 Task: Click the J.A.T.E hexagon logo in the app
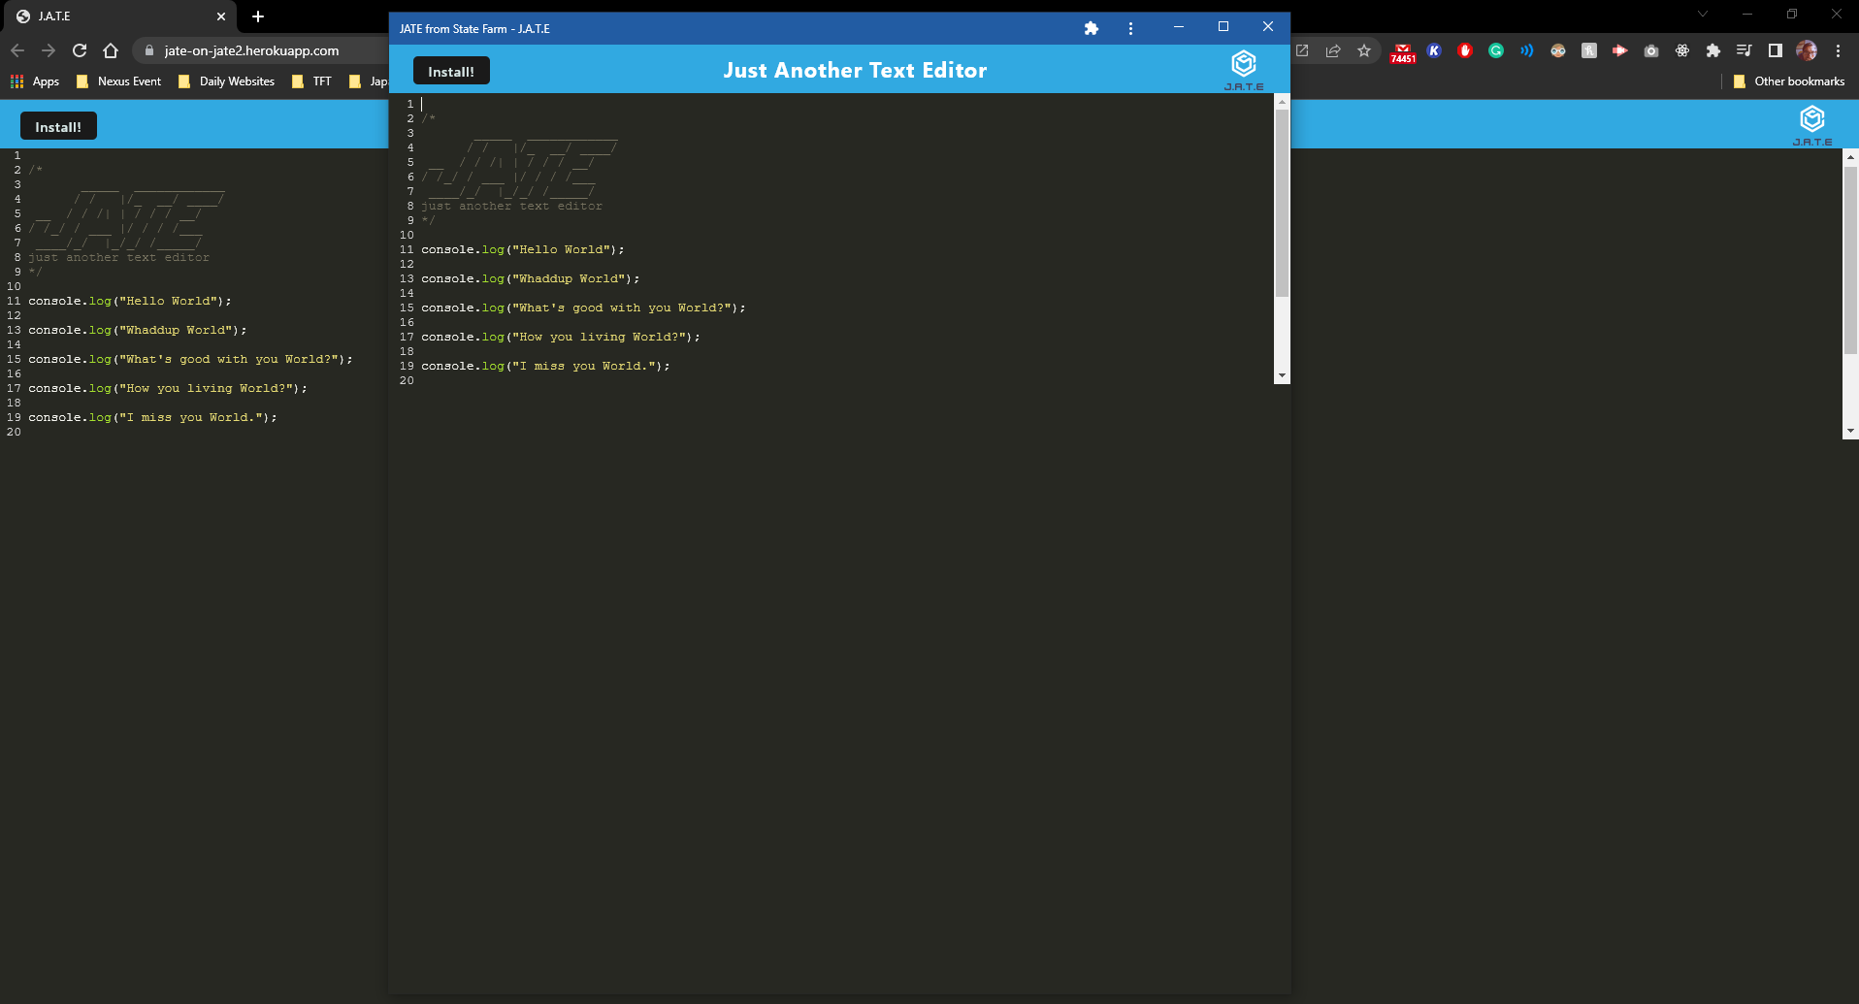[1244, 64]
